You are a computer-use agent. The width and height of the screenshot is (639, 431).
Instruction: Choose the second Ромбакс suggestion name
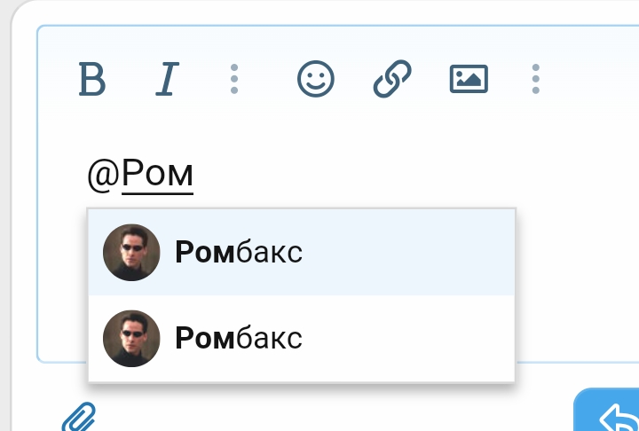(239, 338)
